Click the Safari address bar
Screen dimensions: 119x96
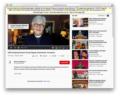[59, 5]
